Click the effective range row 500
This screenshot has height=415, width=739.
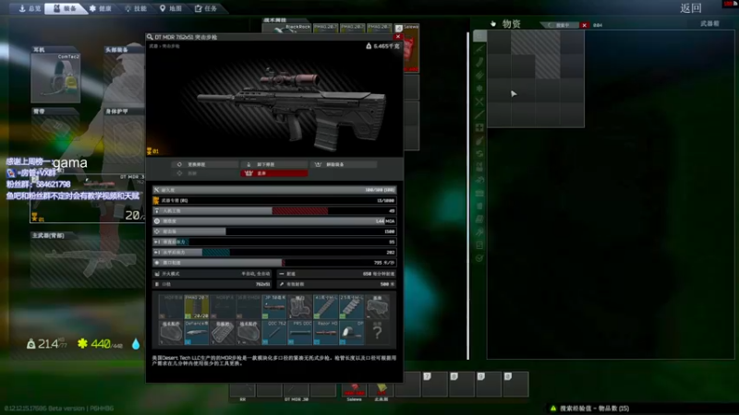[336, 284]
